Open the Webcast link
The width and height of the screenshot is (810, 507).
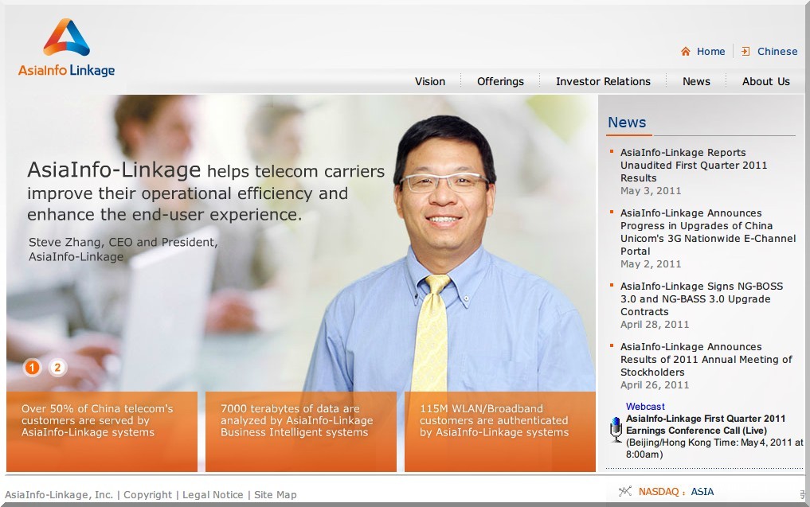(645, 407)
